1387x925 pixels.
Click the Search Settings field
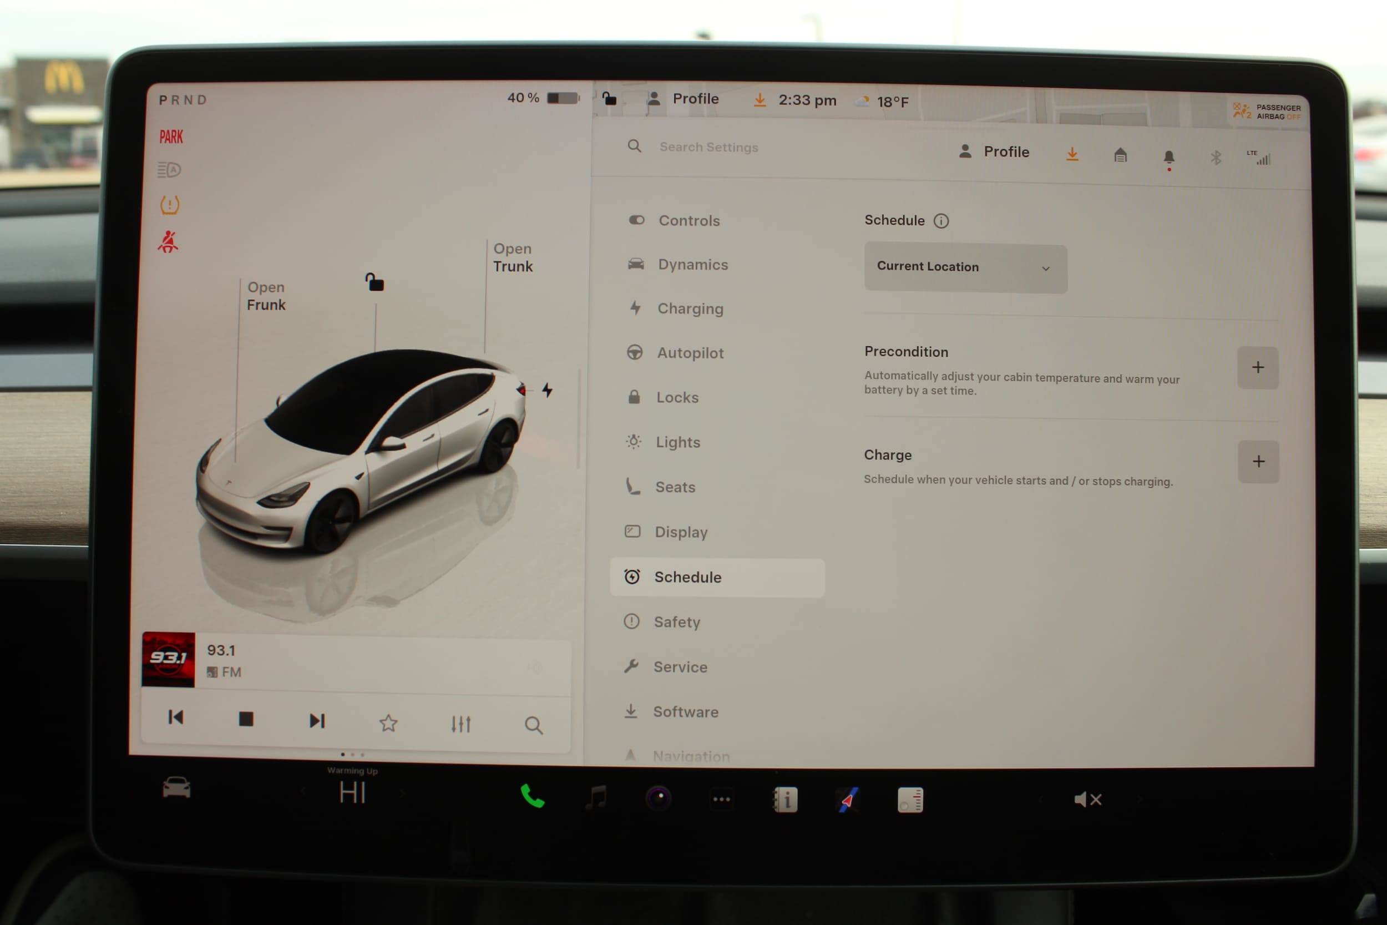coord(708,147)
